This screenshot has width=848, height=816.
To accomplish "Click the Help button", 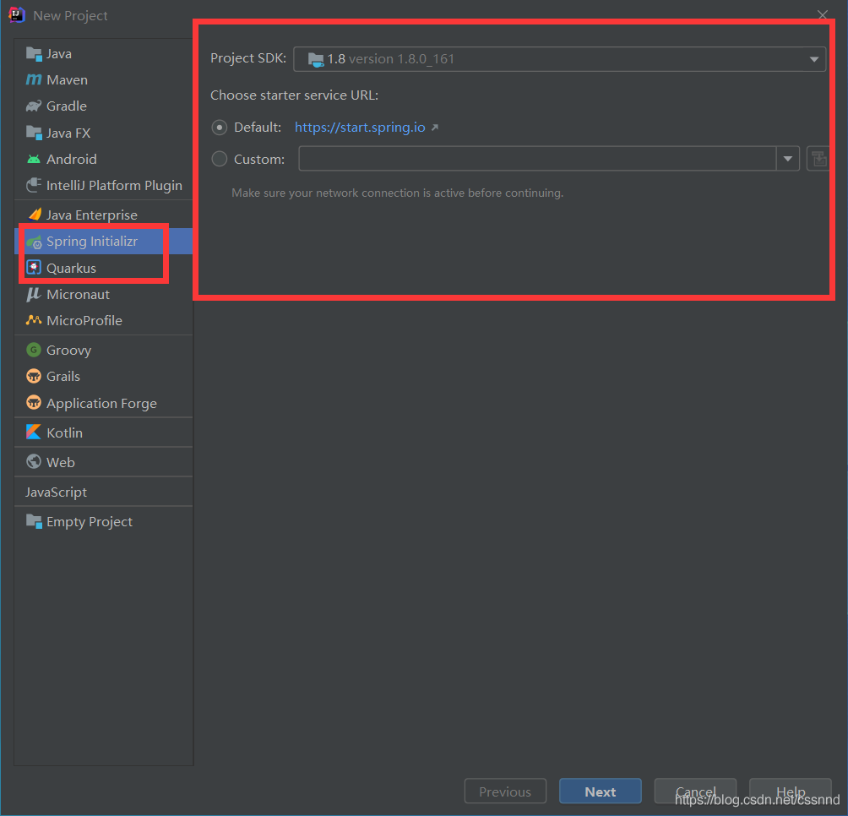I will click(790, 792).
